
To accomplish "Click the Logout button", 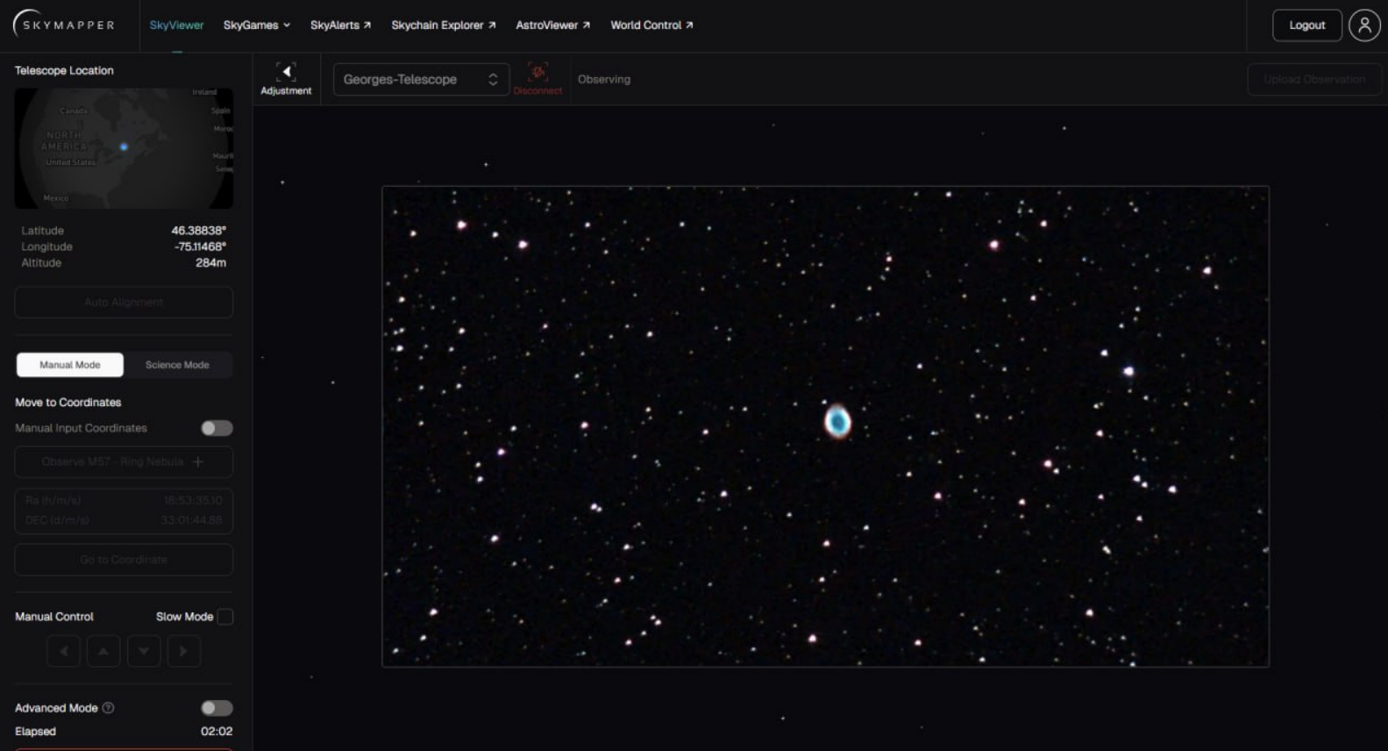I will point(1306,25).
